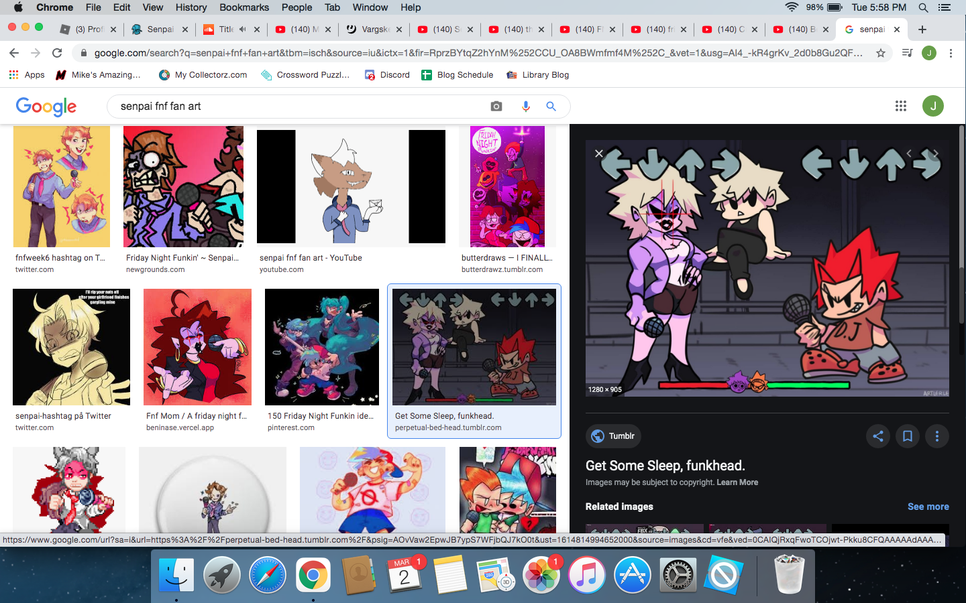
Task: Visit the Tumblr source button
Action: (614, 436)
